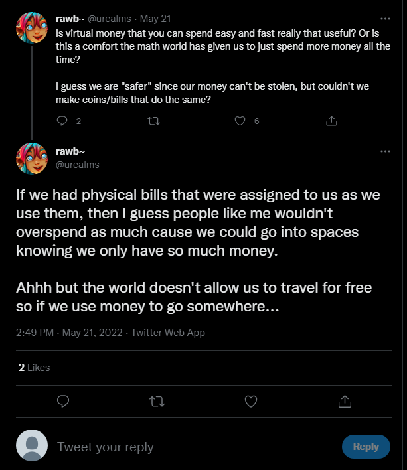View the 2 Likes list
The height and width of the screenshot is (470, 407).
tap(34, 368)
